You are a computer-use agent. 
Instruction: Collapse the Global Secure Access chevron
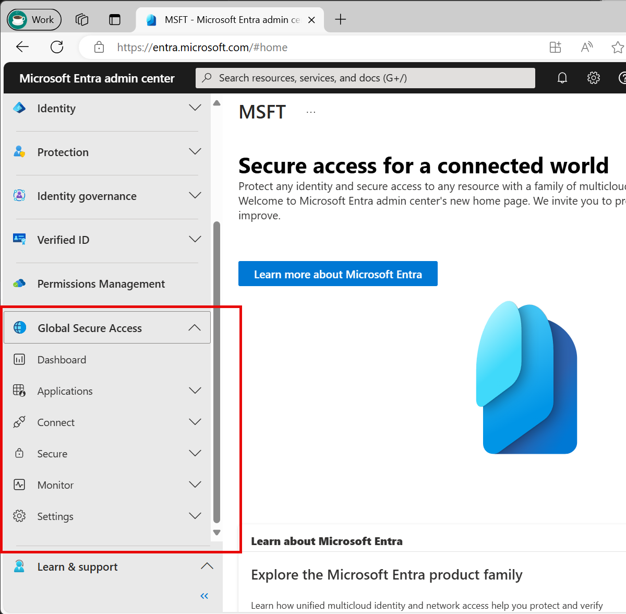pos(195,328)
